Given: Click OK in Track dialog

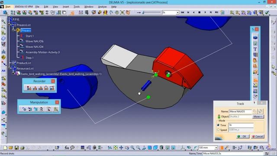Looking at the screenshot, I should pos(243,136).
